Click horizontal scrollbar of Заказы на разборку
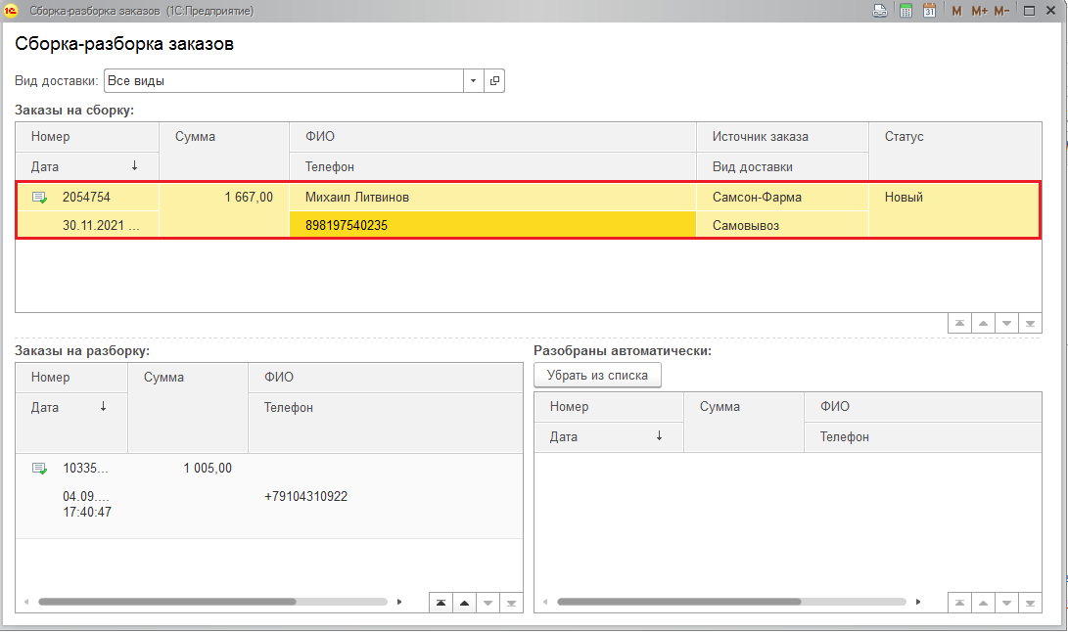1068x632 pixels. coord(166,602)
